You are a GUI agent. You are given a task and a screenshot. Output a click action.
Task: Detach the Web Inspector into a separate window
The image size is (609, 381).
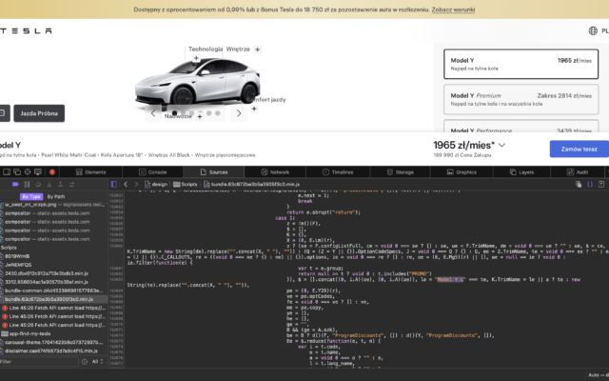pos(17,171)
